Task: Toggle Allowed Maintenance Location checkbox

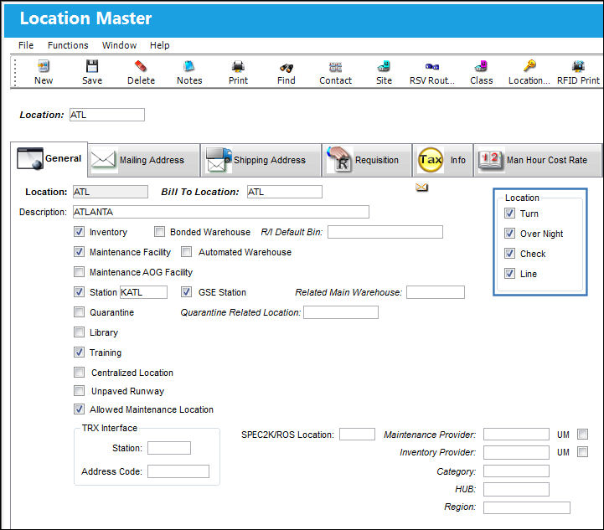Action: (x=79, y=409)
